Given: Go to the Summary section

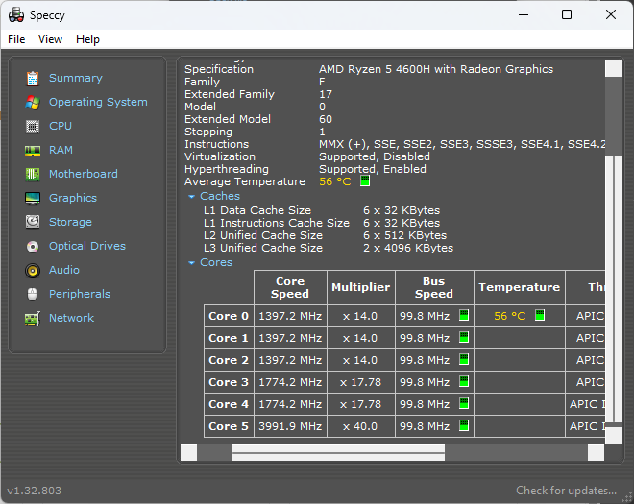Looking at the screenshot, I should coord(76,78).
